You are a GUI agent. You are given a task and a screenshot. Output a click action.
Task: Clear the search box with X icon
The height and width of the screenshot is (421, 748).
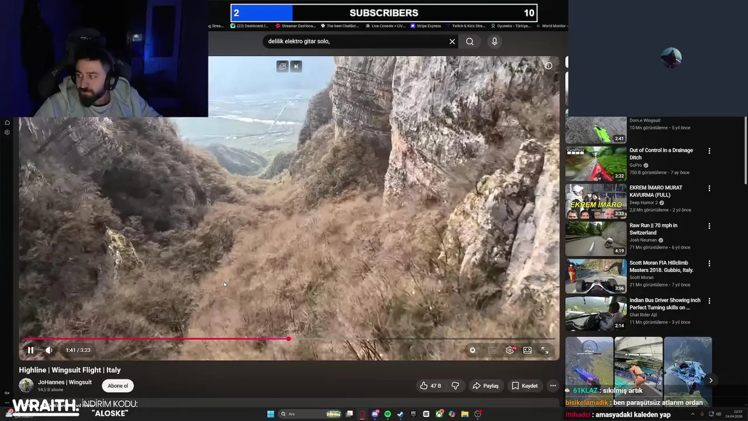tap(452, 42)
